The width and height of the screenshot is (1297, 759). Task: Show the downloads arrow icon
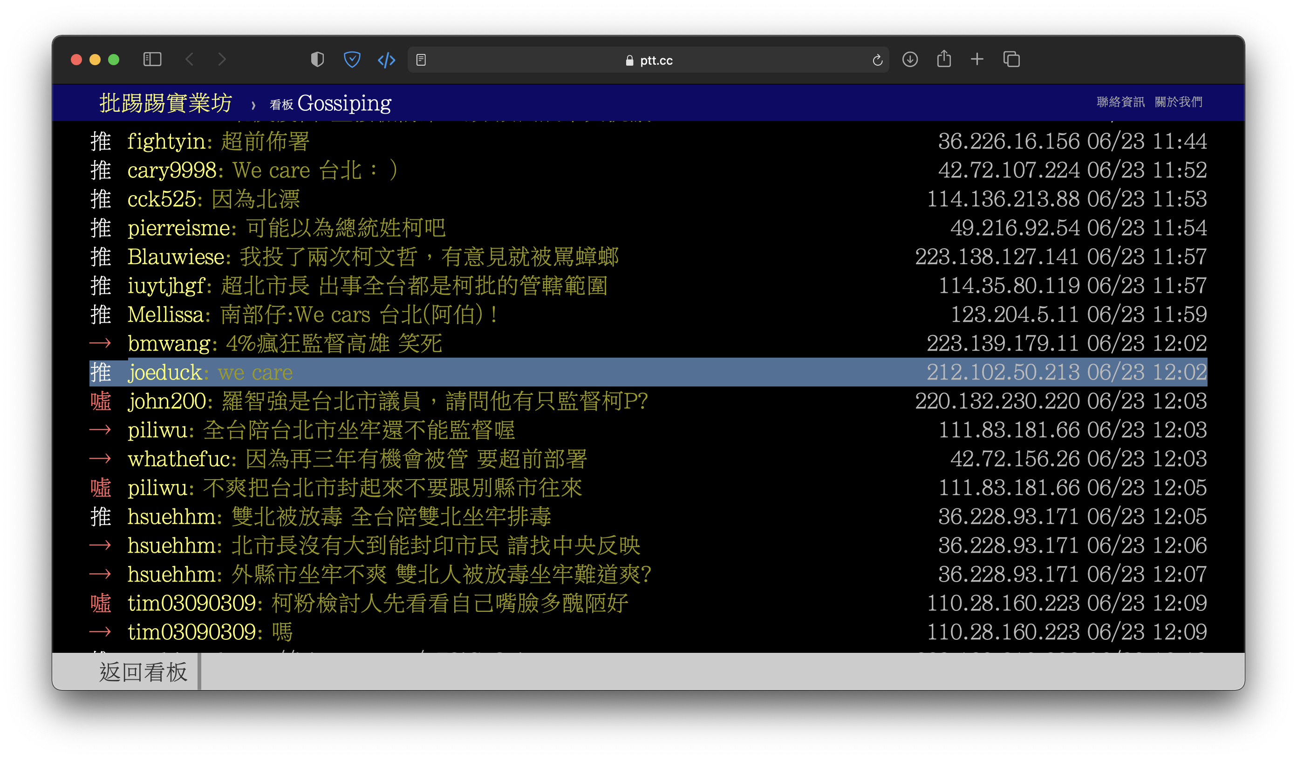tap(910, 60)
